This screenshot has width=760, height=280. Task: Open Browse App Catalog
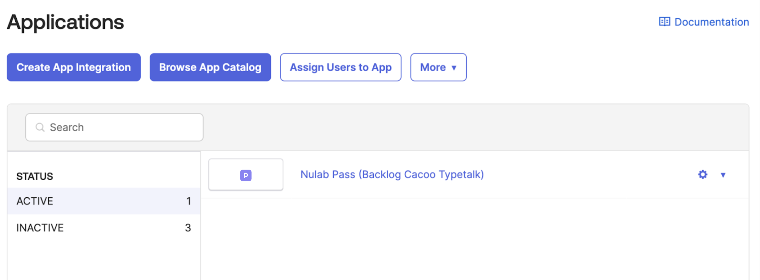(x=210, y=67)
